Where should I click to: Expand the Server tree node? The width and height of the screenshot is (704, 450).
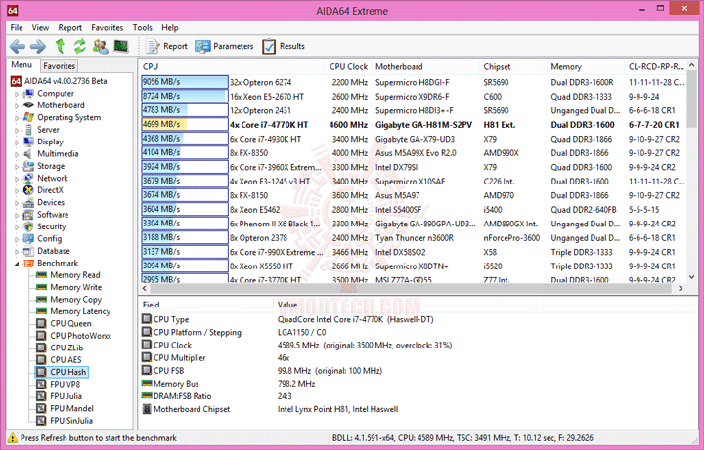tap(17, 130)
